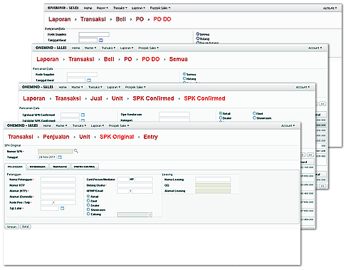Screen dimensions: 346x270
Task: Switch to the Transaksi tab below Tanggal
Action: [60, 167]
